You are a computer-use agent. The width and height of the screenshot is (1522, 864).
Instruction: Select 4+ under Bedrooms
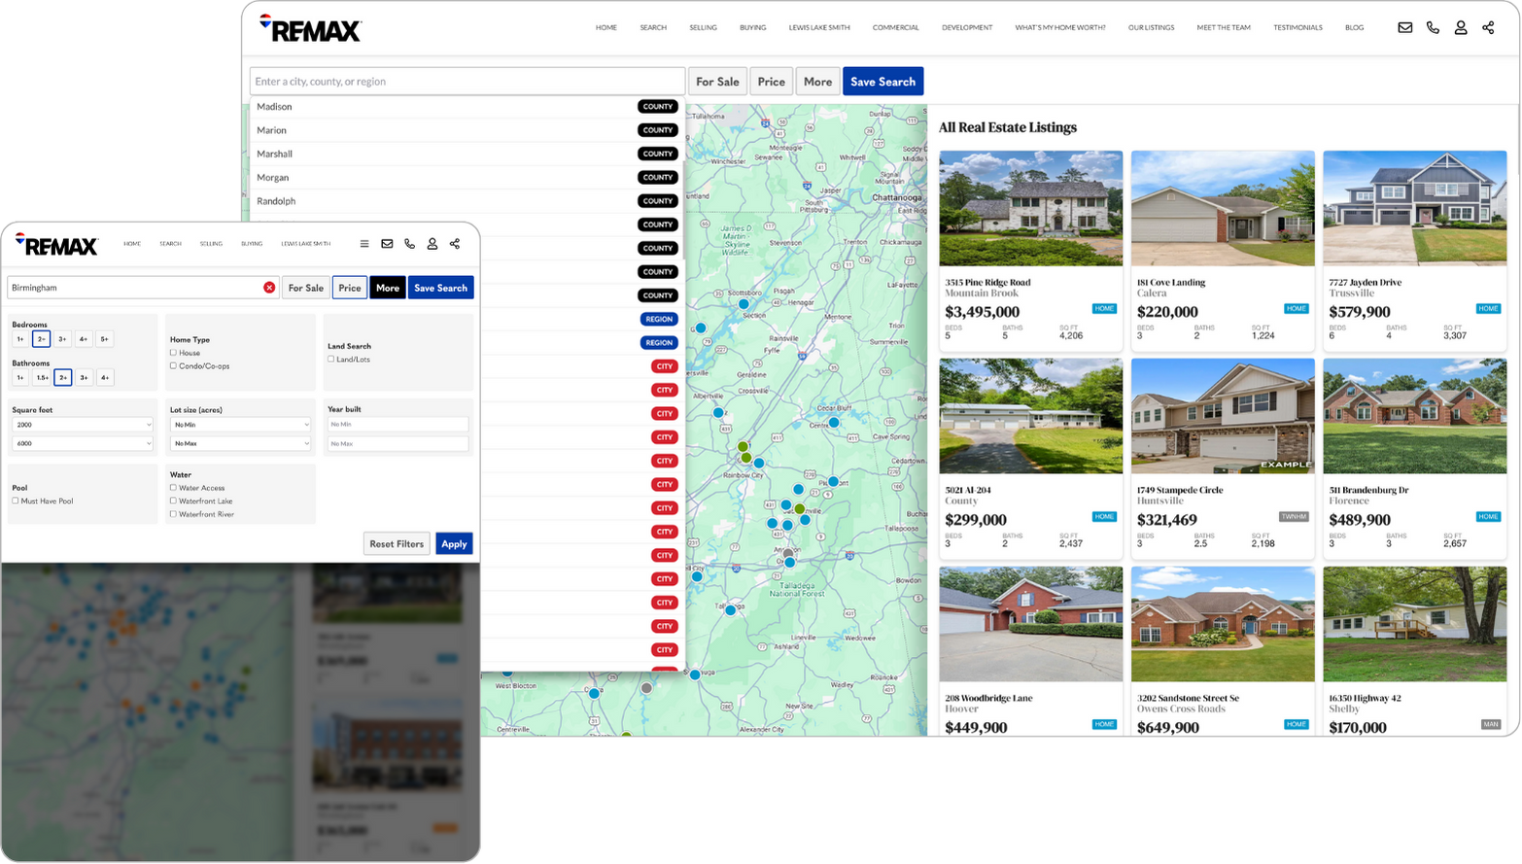click(84, 339)
